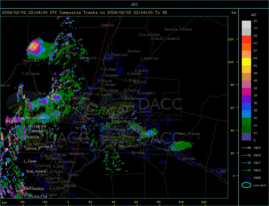The image size is (269, 206).
Task: Click the Clla.SanJose label
Action: (x=149, y=35)
